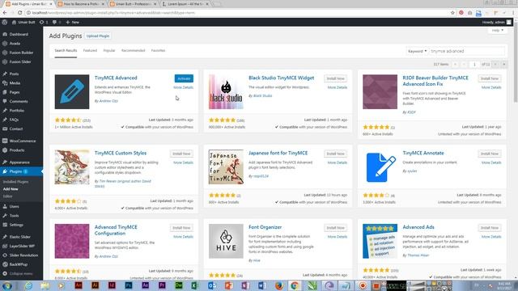Viewport: 518px width, 291px height.
Task: Open Photoshop from the taskbar
Action: pos(129,285)
